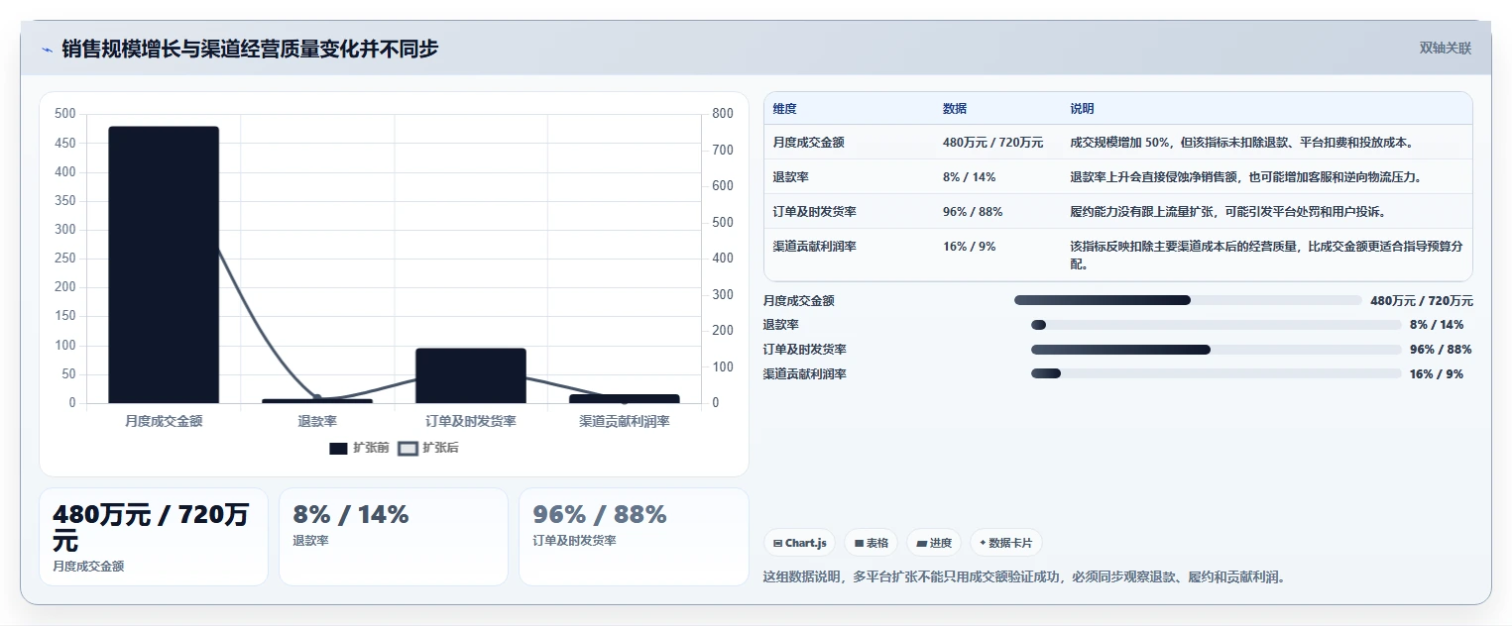Click the description starting 履约能力没有跟上
Viewport: 1512px width, 626px height.
1227,212
